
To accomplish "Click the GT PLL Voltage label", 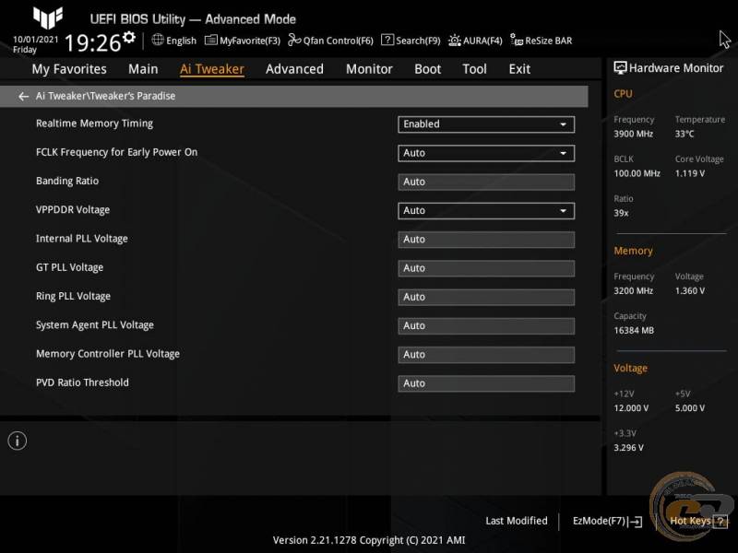I will pos(70,267).
